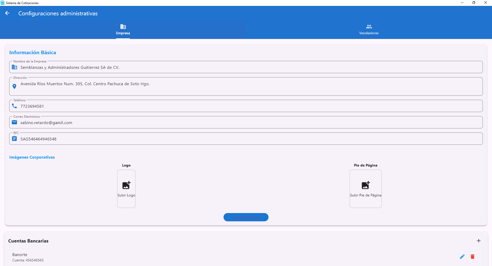Focus the Dirección address text field
Screen dimensions: 492x266
(x=246, y=86)
